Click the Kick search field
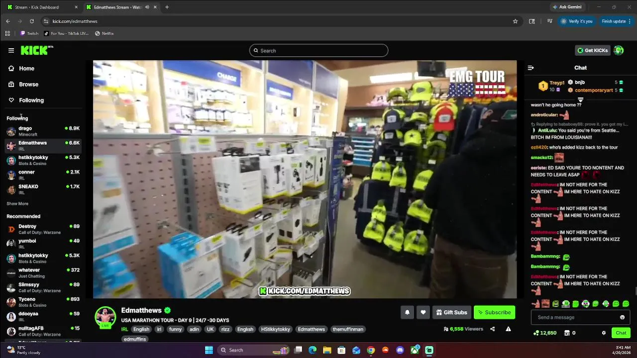This screenshot has height=358, width=637. pyautogui.click(x=318, y=50)
